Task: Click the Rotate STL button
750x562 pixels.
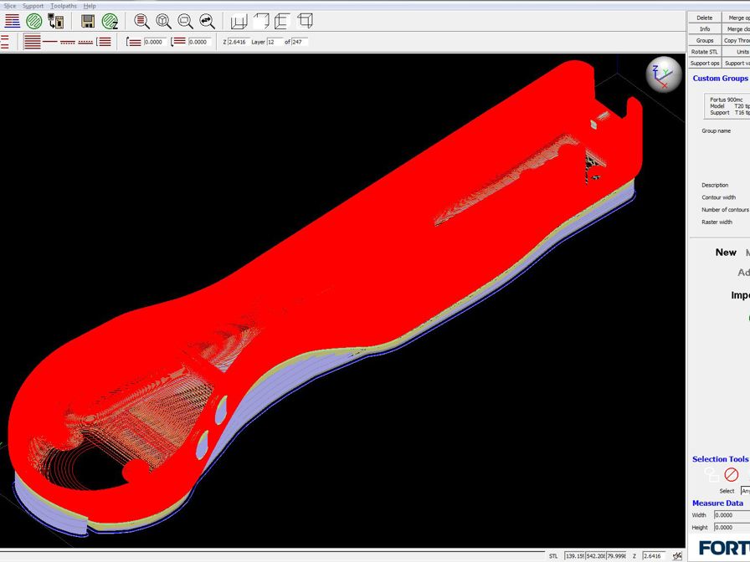Action: pyautogui.click(x=705, y=51)
